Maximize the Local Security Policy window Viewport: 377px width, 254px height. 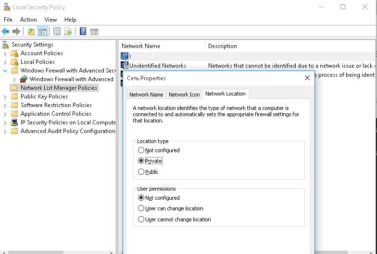point(343,7)
